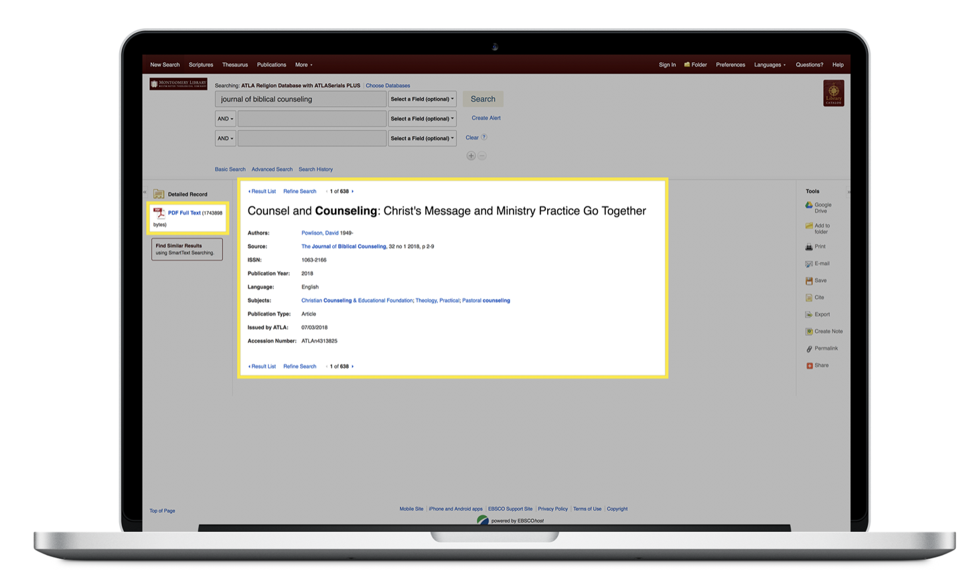
Task: Open the Google Drive tool icon
Action: 809,206
